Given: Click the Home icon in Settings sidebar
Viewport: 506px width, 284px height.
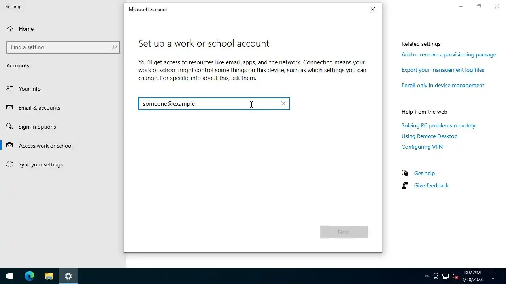Looking at the screenshot, I should pos(10,29).
